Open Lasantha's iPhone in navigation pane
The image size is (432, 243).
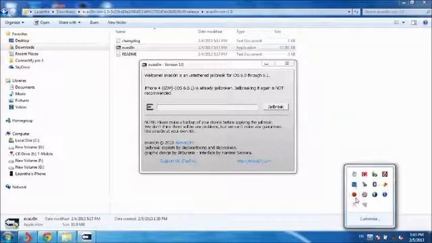pyautogui.click(x=30, y=174)
